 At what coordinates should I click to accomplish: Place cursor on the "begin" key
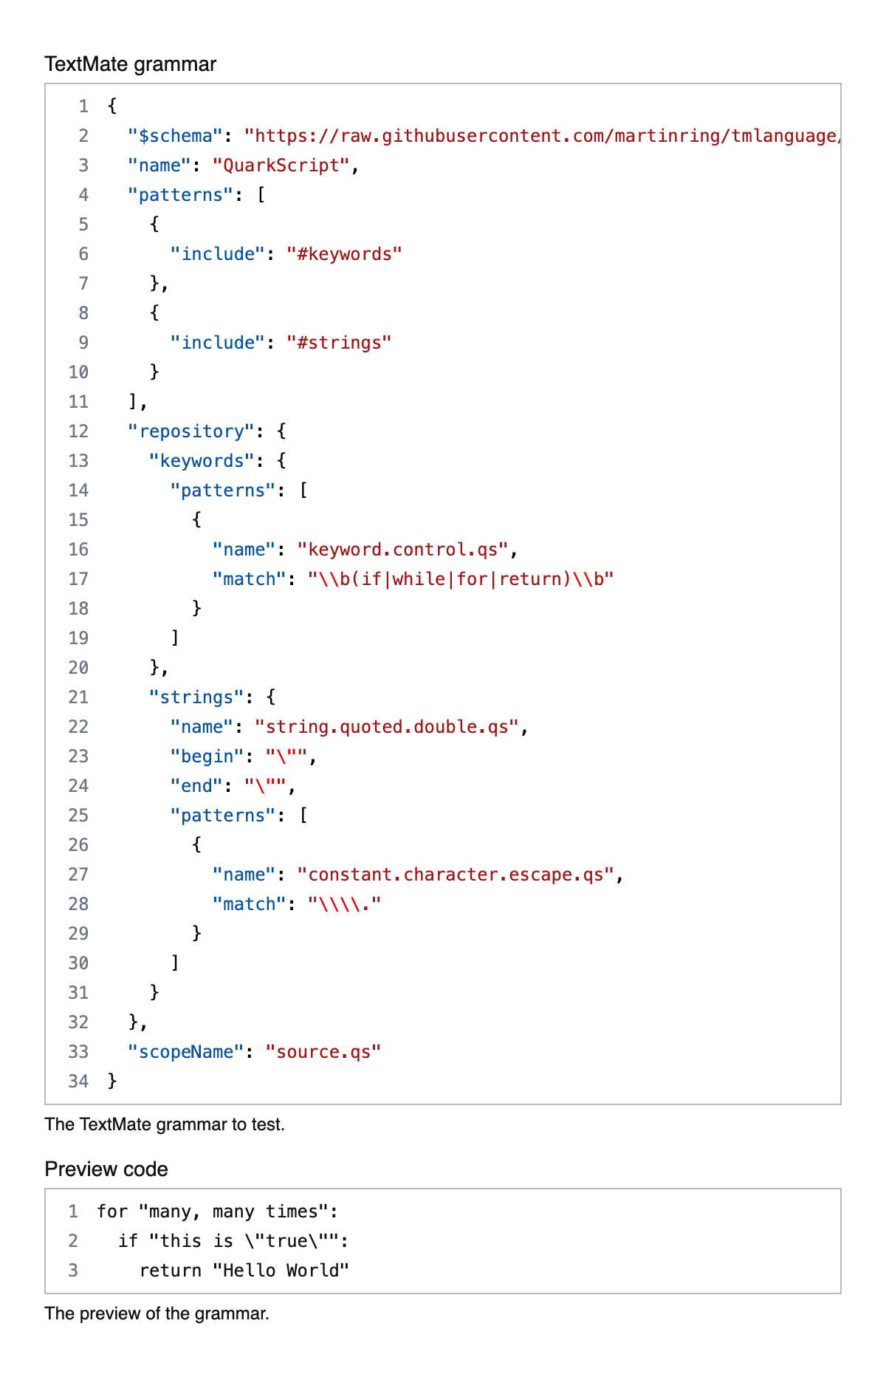click(202, 756)
